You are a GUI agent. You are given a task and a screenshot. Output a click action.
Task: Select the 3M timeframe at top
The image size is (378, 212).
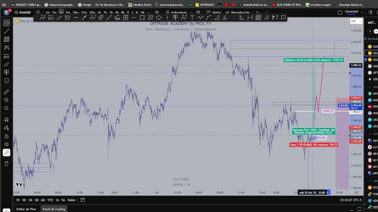(x=142, y=12)
